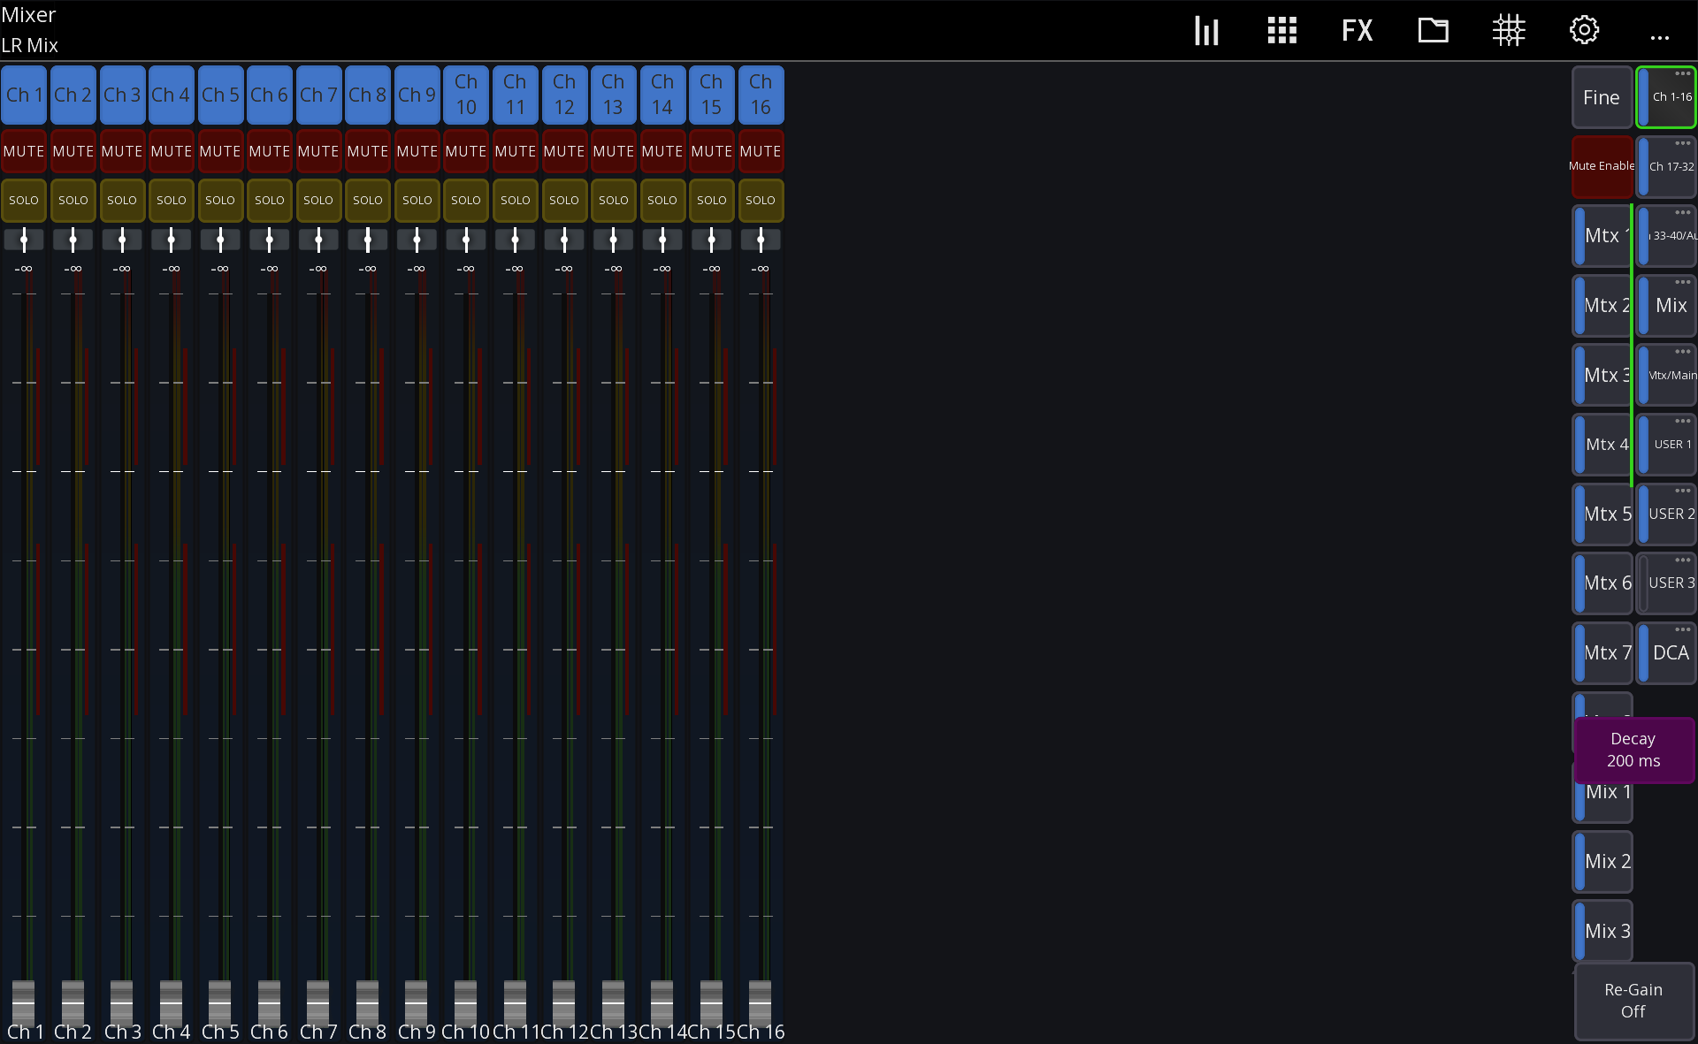
Task: Click the Ch 1 pan slider
Action: point(24,240)
